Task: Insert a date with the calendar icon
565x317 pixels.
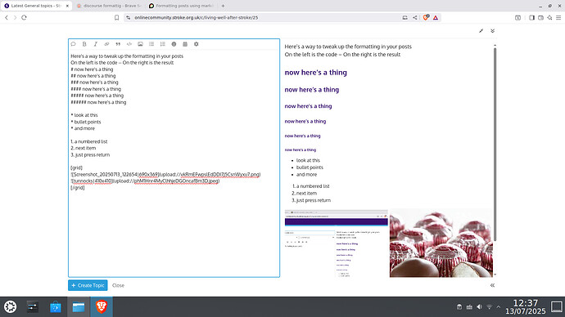Action: [185, 44]
